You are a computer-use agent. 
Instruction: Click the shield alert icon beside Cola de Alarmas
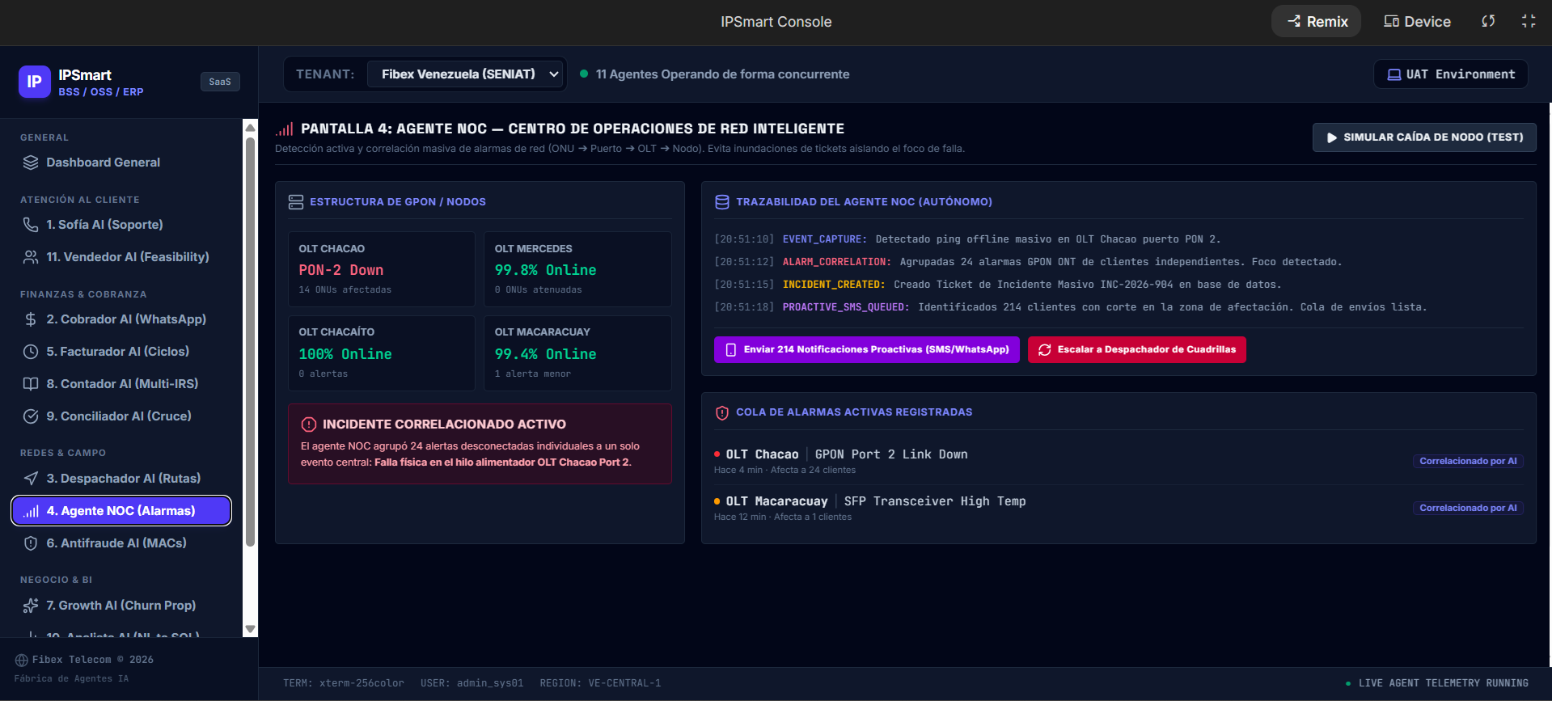pos(722,412)
